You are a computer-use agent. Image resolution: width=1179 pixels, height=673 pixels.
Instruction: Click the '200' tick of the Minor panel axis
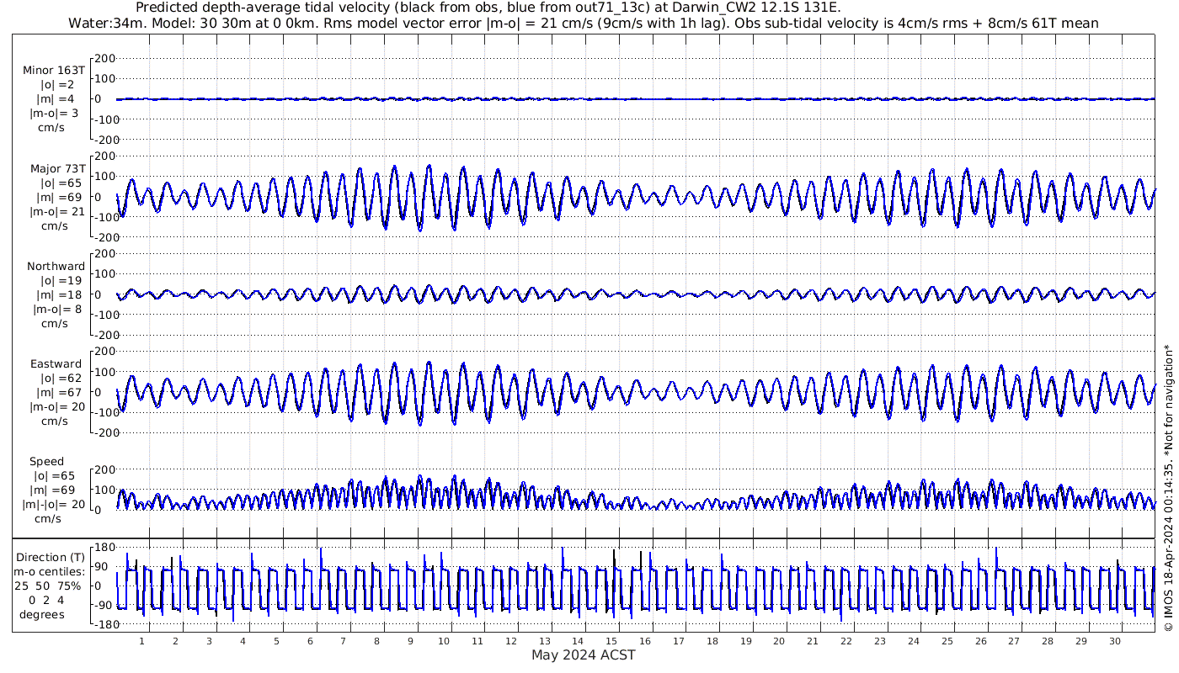click(x=104, y=58)
